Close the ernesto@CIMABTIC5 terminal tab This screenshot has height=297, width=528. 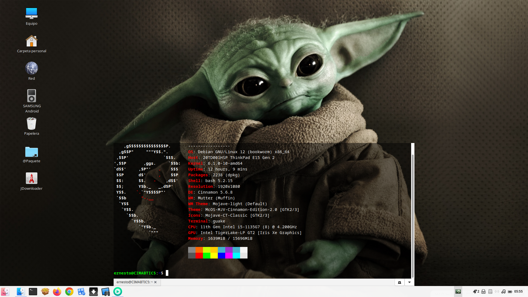(x=155, y=282)
